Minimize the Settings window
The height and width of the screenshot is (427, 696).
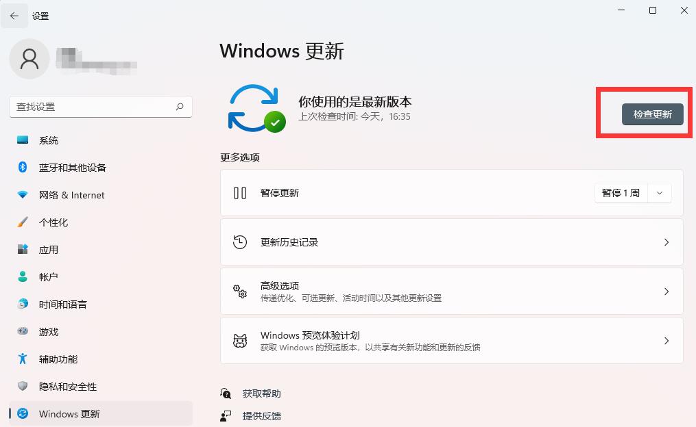pyautogui.click(x=621, y=10)
